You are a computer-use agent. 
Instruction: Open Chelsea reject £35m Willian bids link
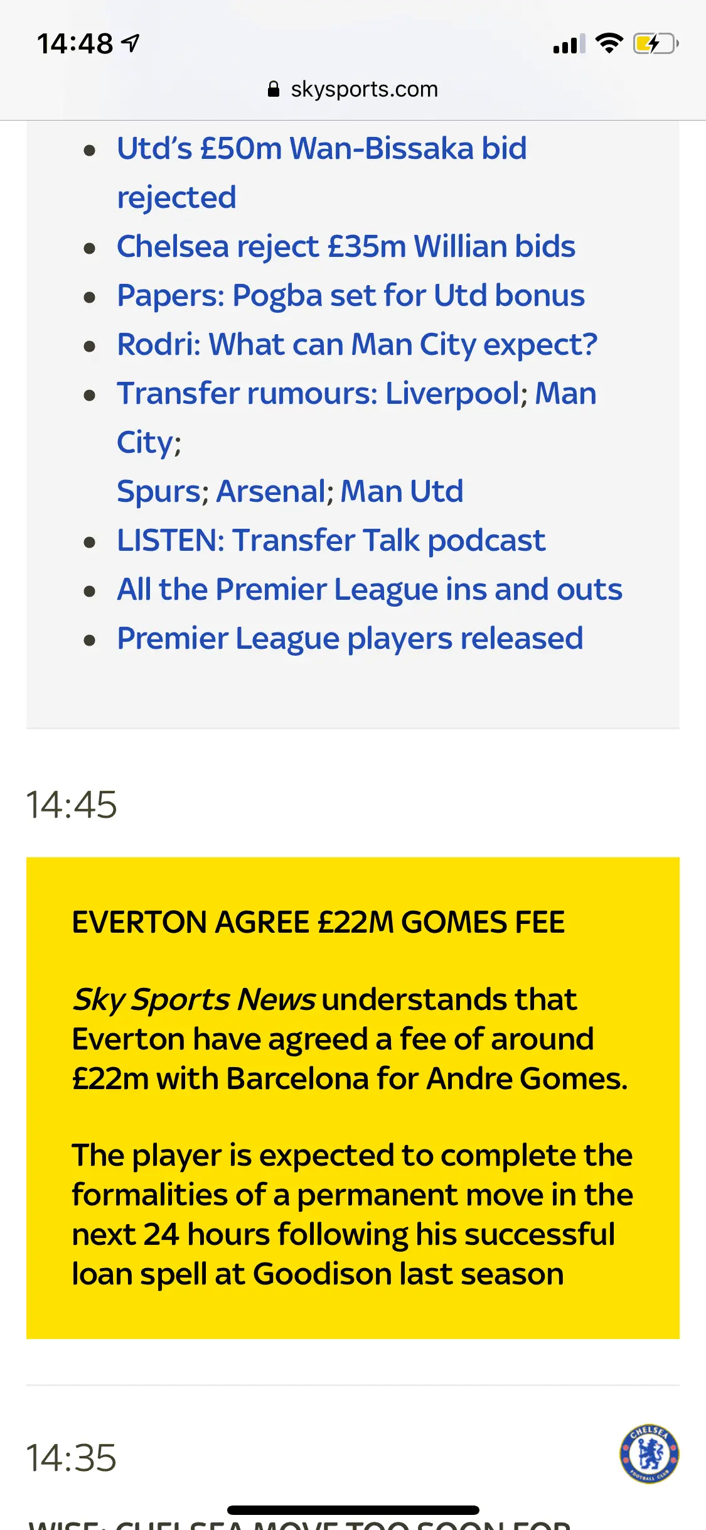346,246
